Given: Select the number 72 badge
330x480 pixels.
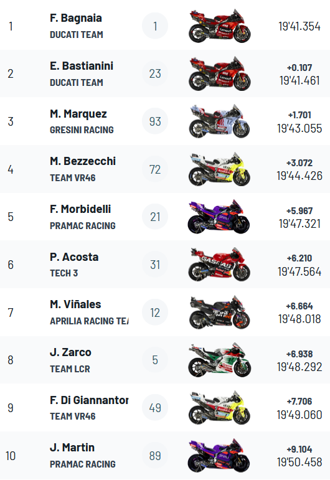Looking at the screenshot, I should (155, 169).
